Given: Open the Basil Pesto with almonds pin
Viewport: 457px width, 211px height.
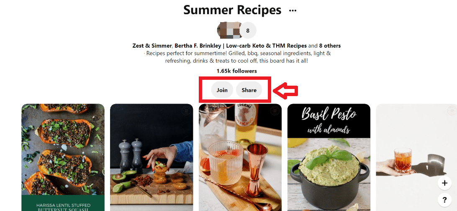Looking at the screenshot, I should coord(329,157).
